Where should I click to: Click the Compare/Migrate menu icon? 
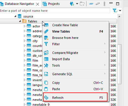coord(46,53)
